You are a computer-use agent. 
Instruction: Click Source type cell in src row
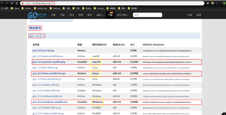click(x=81, y=50)
